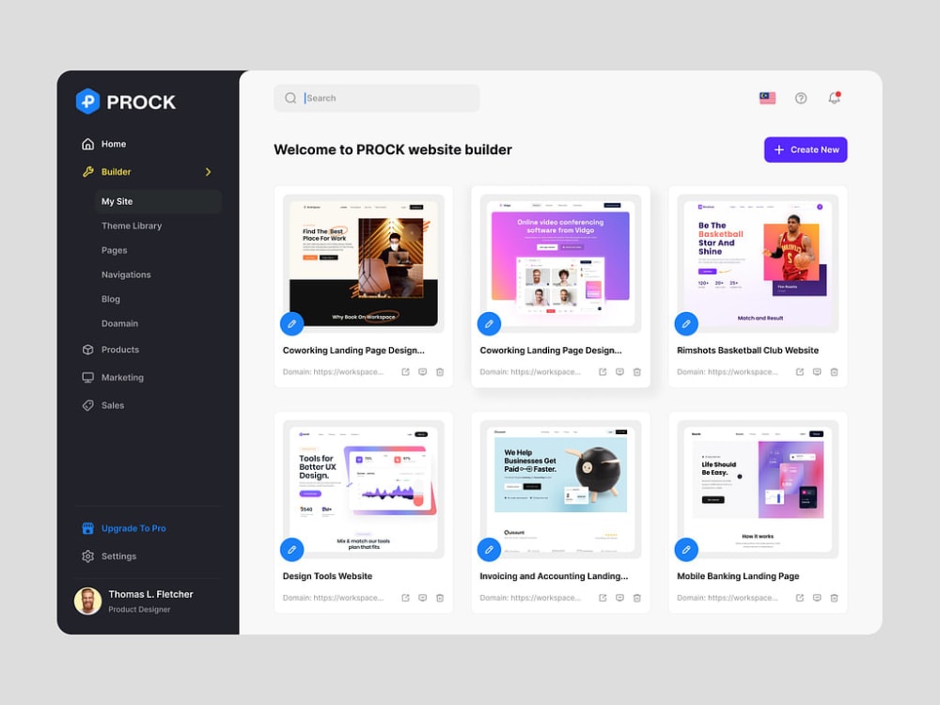Image resolution: width=940 pixels, height=705 pixels.
Task: Open Theme Library
Action: [132, 226]
